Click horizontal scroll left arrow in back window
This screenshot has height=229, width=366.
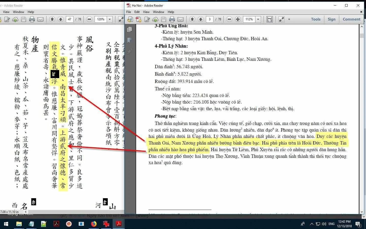26,212
